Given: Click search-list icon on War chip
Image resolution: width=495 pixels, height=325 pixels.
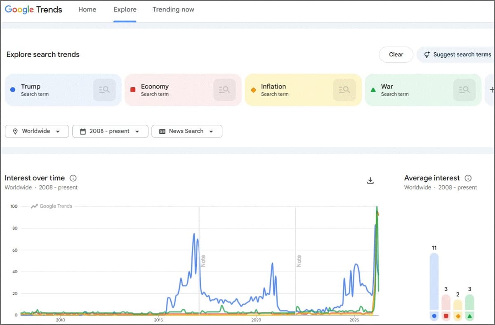Looking at the screenshot, I should point(464,90).
